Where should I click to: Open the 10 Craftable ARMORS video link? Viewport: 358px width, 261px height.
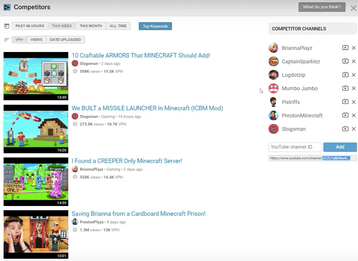(141, 55)
